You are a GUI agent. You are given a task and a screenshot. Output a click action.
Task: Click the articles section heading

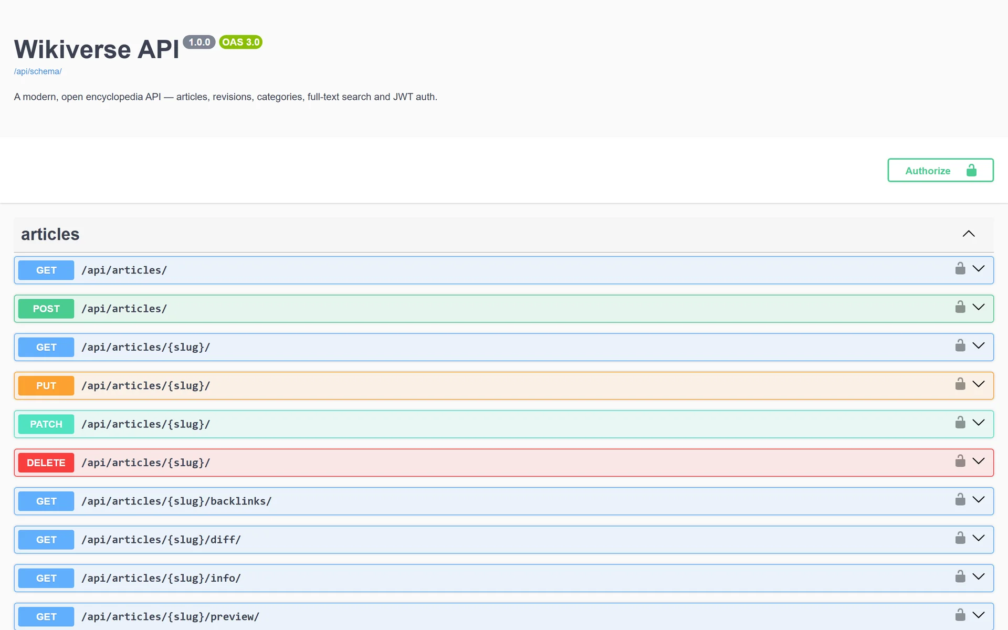[x=50, y=234]
